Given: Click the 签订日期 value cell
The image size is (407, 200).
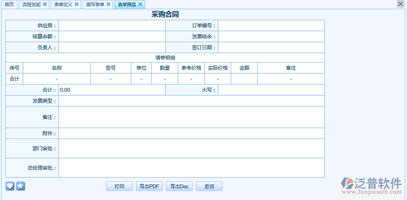Looking at the screenshot, I should (x=271, y=47).
